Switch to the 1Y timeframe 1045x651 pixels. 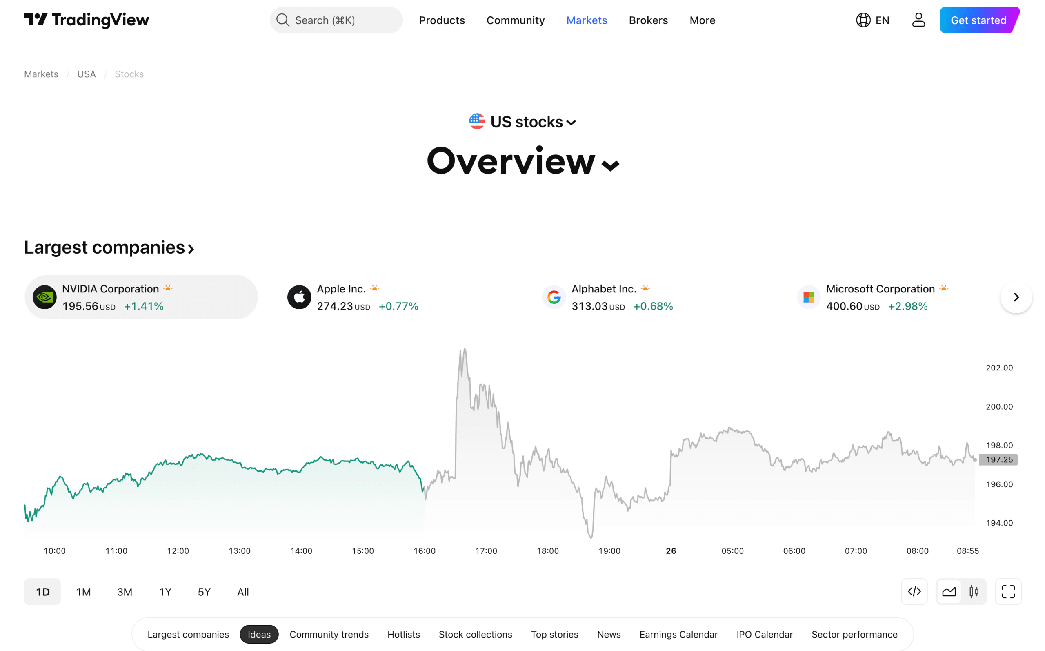pyautogui.click(x=165, y=592)
